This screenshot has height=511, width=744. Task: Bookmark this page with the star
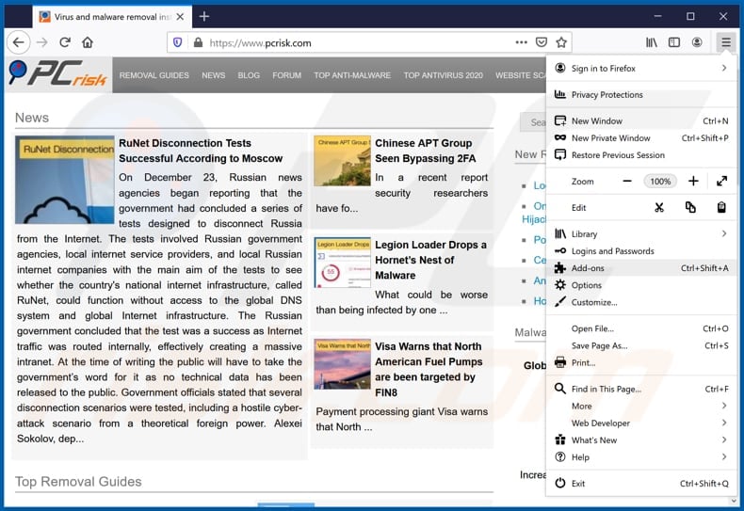coord(561,42)
